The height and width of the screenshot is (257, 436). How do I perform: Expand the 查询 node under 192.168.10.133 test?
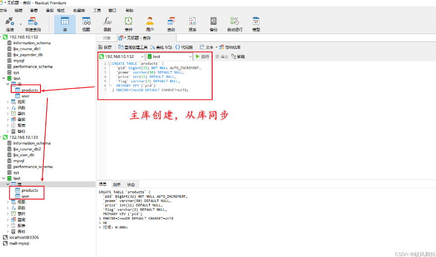pyautogui.click(x=8, y=220)
